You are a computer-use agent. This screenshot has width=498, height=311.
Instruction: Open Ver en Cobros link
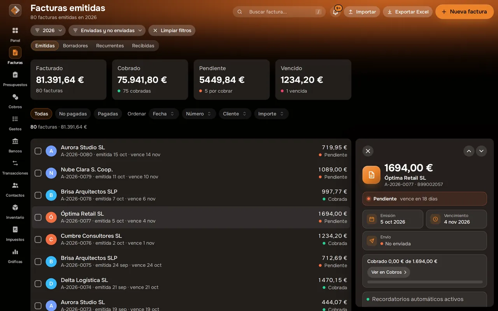[x=389, y=272]
